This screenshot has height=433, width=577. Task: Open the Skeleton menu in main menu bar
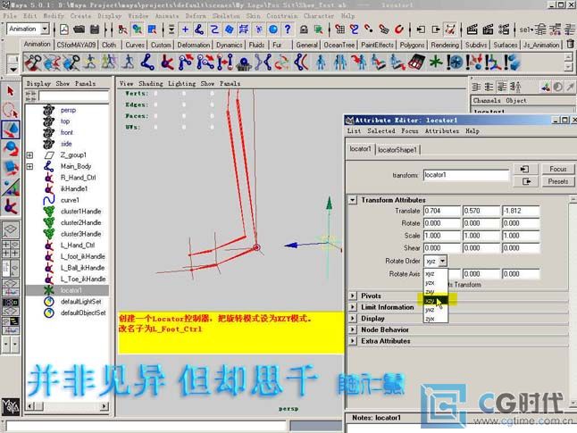click(226, 16)
